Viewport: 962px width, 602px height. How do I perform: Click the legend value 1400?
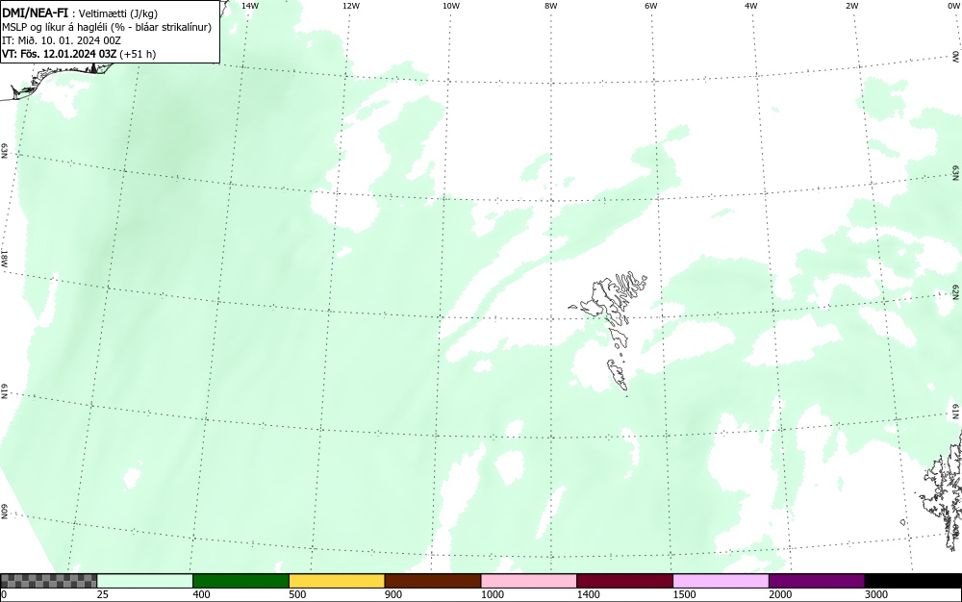pos(589,594)
